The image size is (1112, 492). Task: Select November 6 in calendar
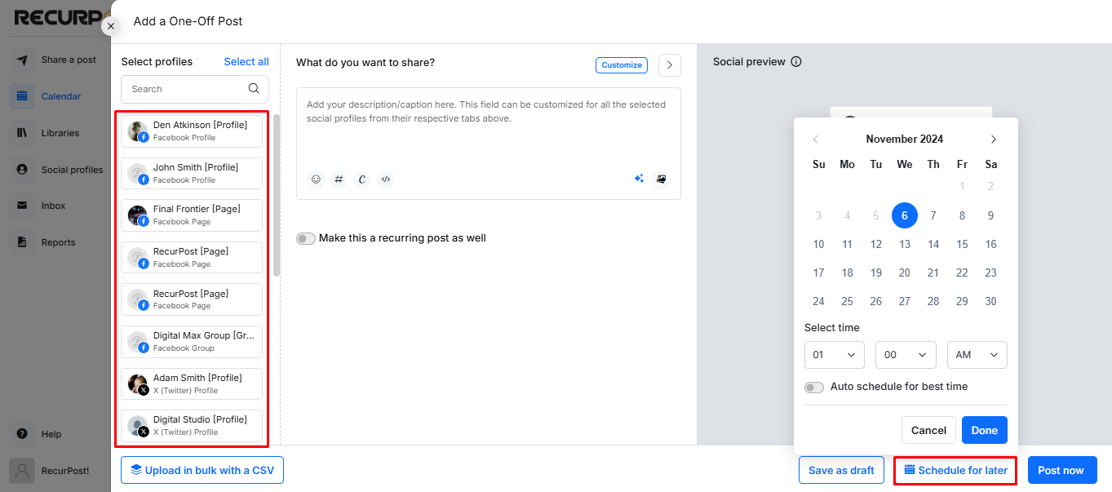905,215
